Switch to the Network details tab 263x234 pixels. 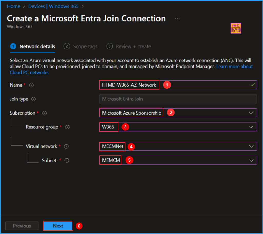[33, 46]
